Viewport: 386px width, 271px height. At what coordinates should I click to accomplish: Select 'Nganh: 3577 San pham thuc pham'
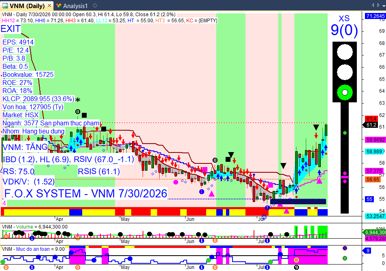[51, 123]
